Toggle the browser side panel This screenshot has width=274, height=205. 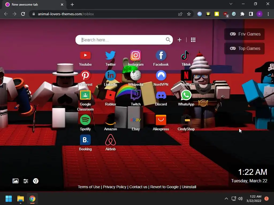(x=251, y=14)
